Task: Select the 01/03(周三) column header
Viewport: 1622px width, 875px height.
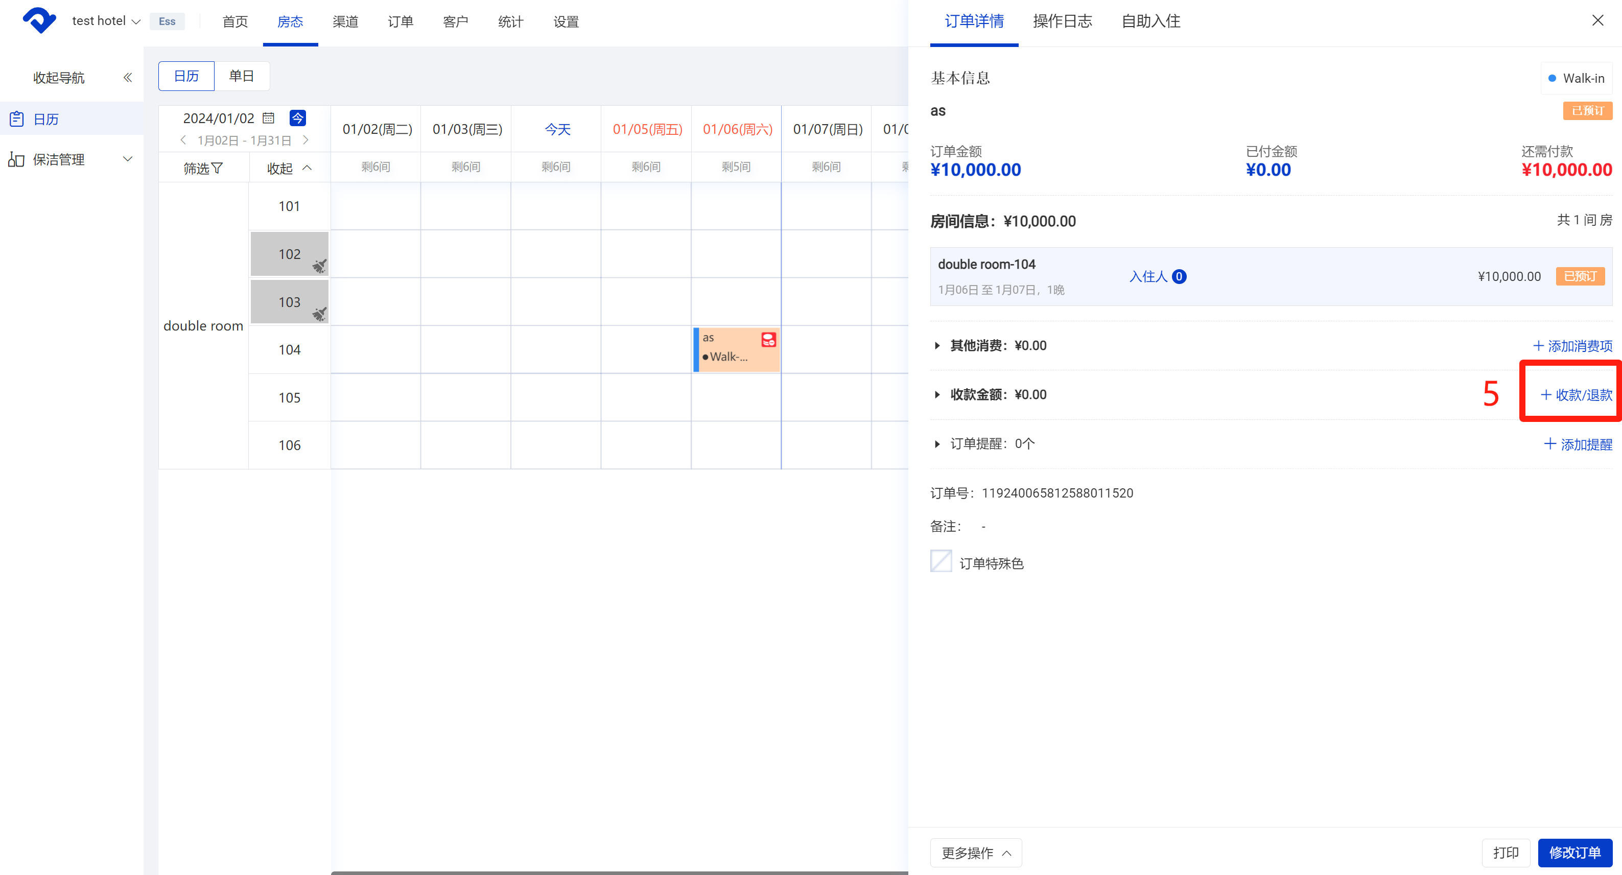Action: (x=466, y=128)
